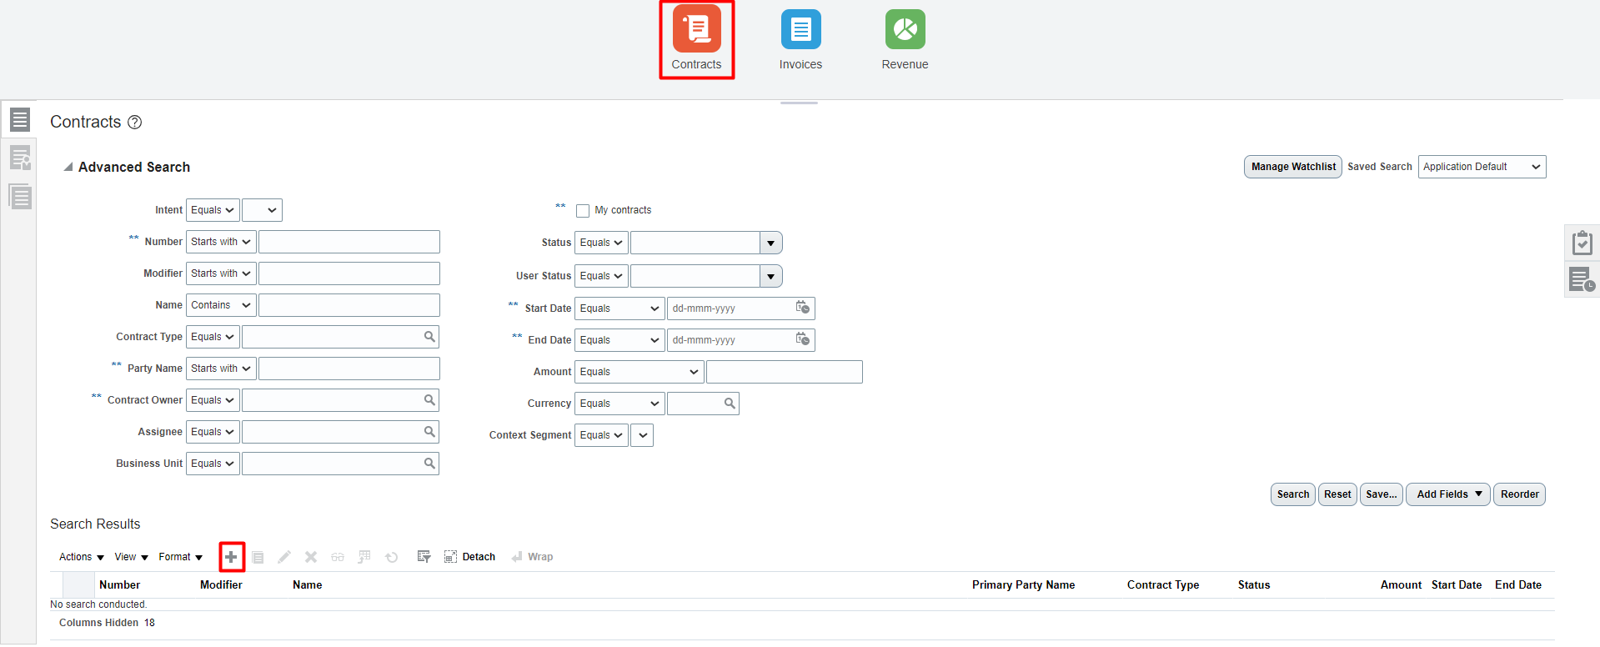1600x647 pixels.
Task: Expand the User Status value dropdown arrow
Action: tap(771, 276)
